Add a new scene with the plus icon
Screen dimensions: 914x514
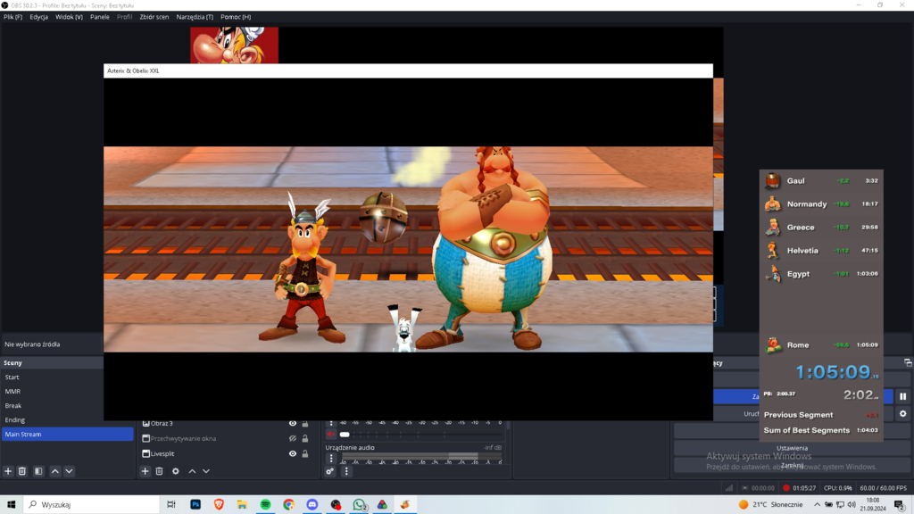click(8, 471)
